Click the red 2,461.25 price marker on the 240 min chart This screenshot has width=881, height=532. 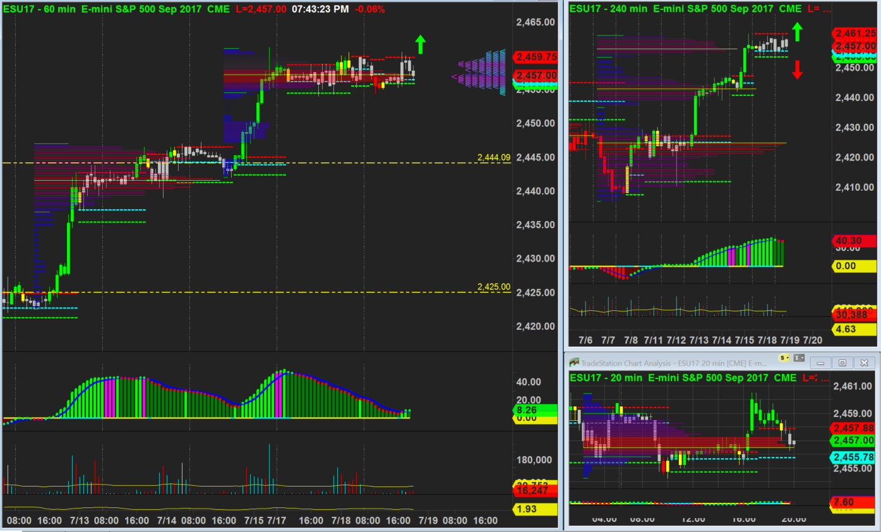tap(855, 33)
